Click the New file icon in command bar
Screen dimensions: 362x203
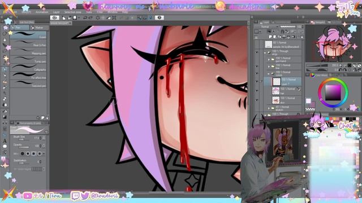coord(64,17)
